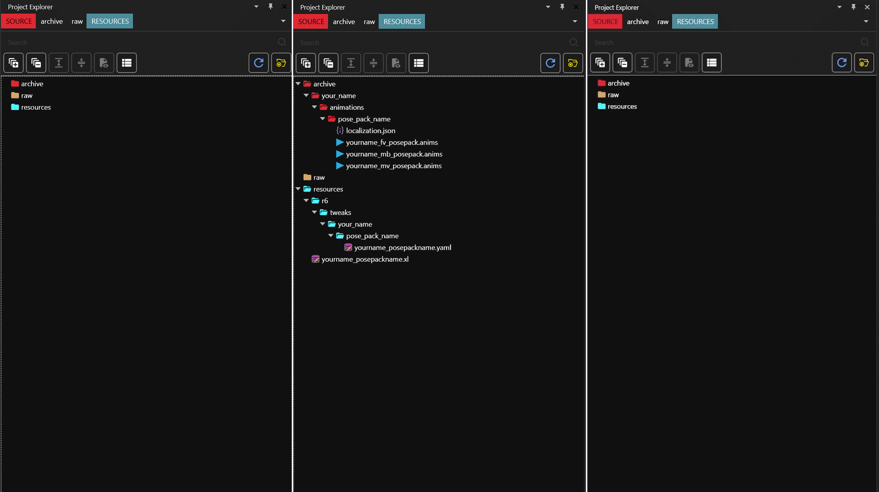Switch to the RESOURCES tab in the left panel

110,21
